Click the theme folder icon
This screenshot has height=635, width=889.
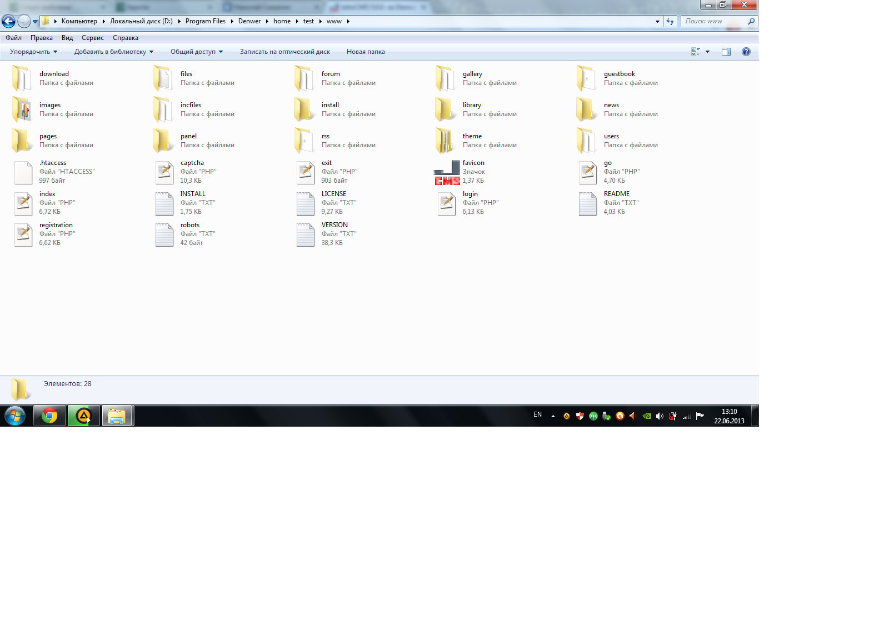point(446,141)
